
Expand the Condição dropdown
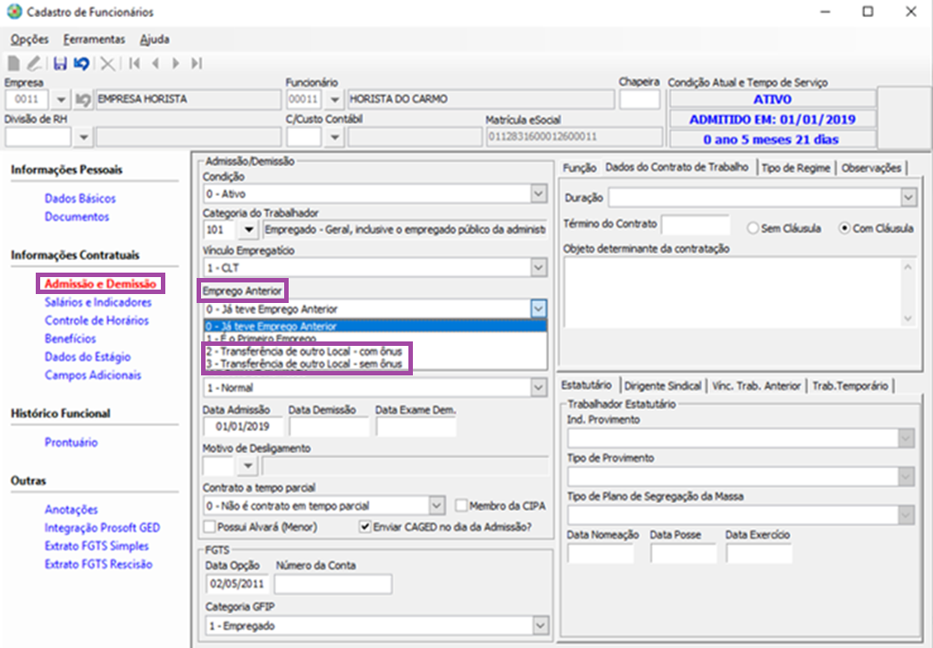(x=538, y=194)
